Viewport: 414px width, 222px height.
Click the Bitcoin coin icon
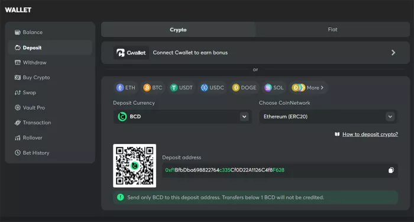(147, 88)
